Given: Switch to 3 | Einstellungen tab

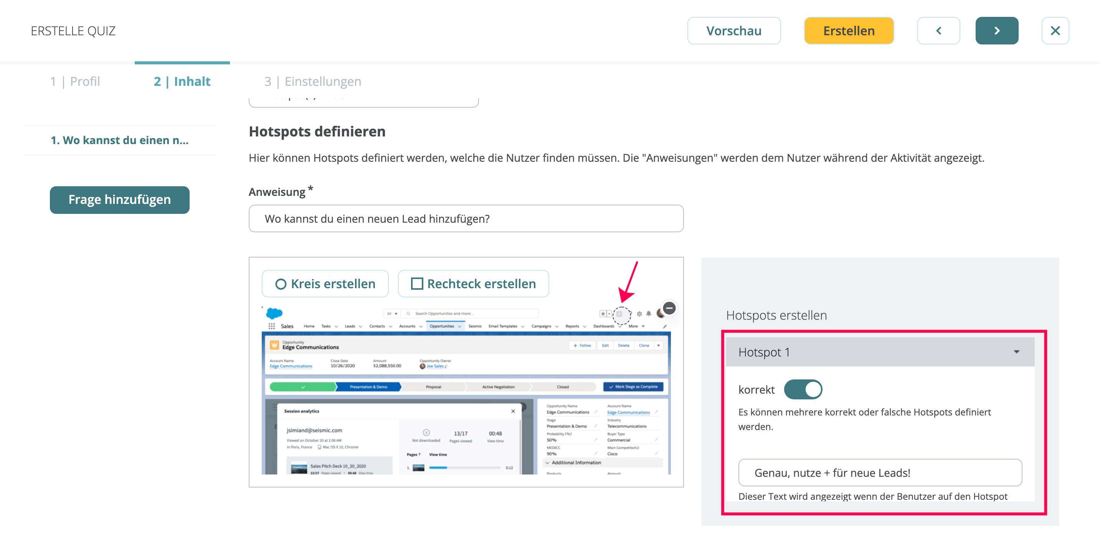Looking at the screenshot, I should point(312,82).
